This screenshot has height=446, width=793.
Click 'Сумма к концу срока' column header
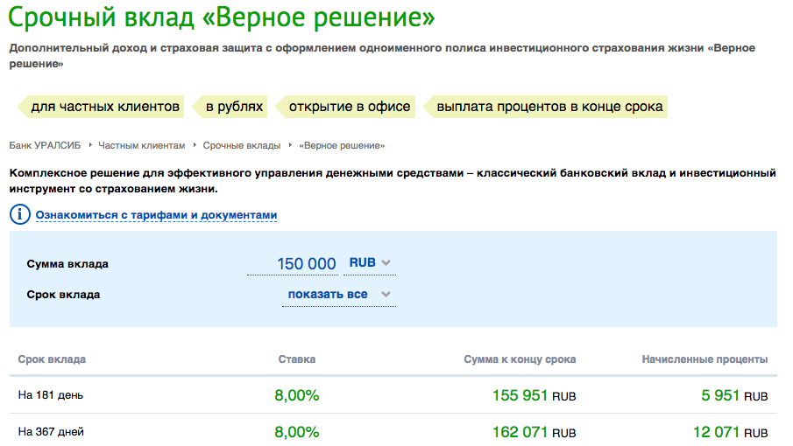(x=520, y=359)
